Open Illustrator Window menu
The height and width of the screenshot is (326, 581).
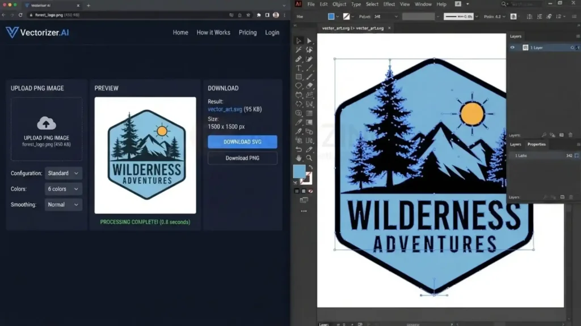pyautogui.click(x=423, y=4)
